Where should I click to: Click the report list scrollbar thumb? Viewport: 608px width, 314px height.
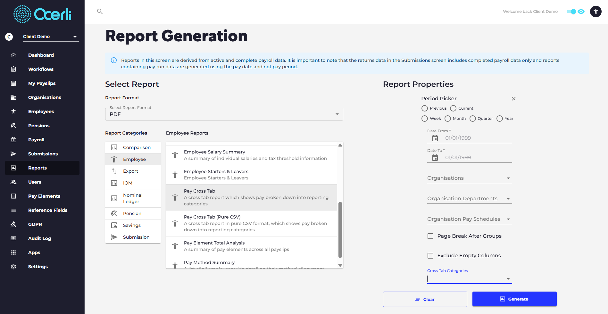pos(340,229)
